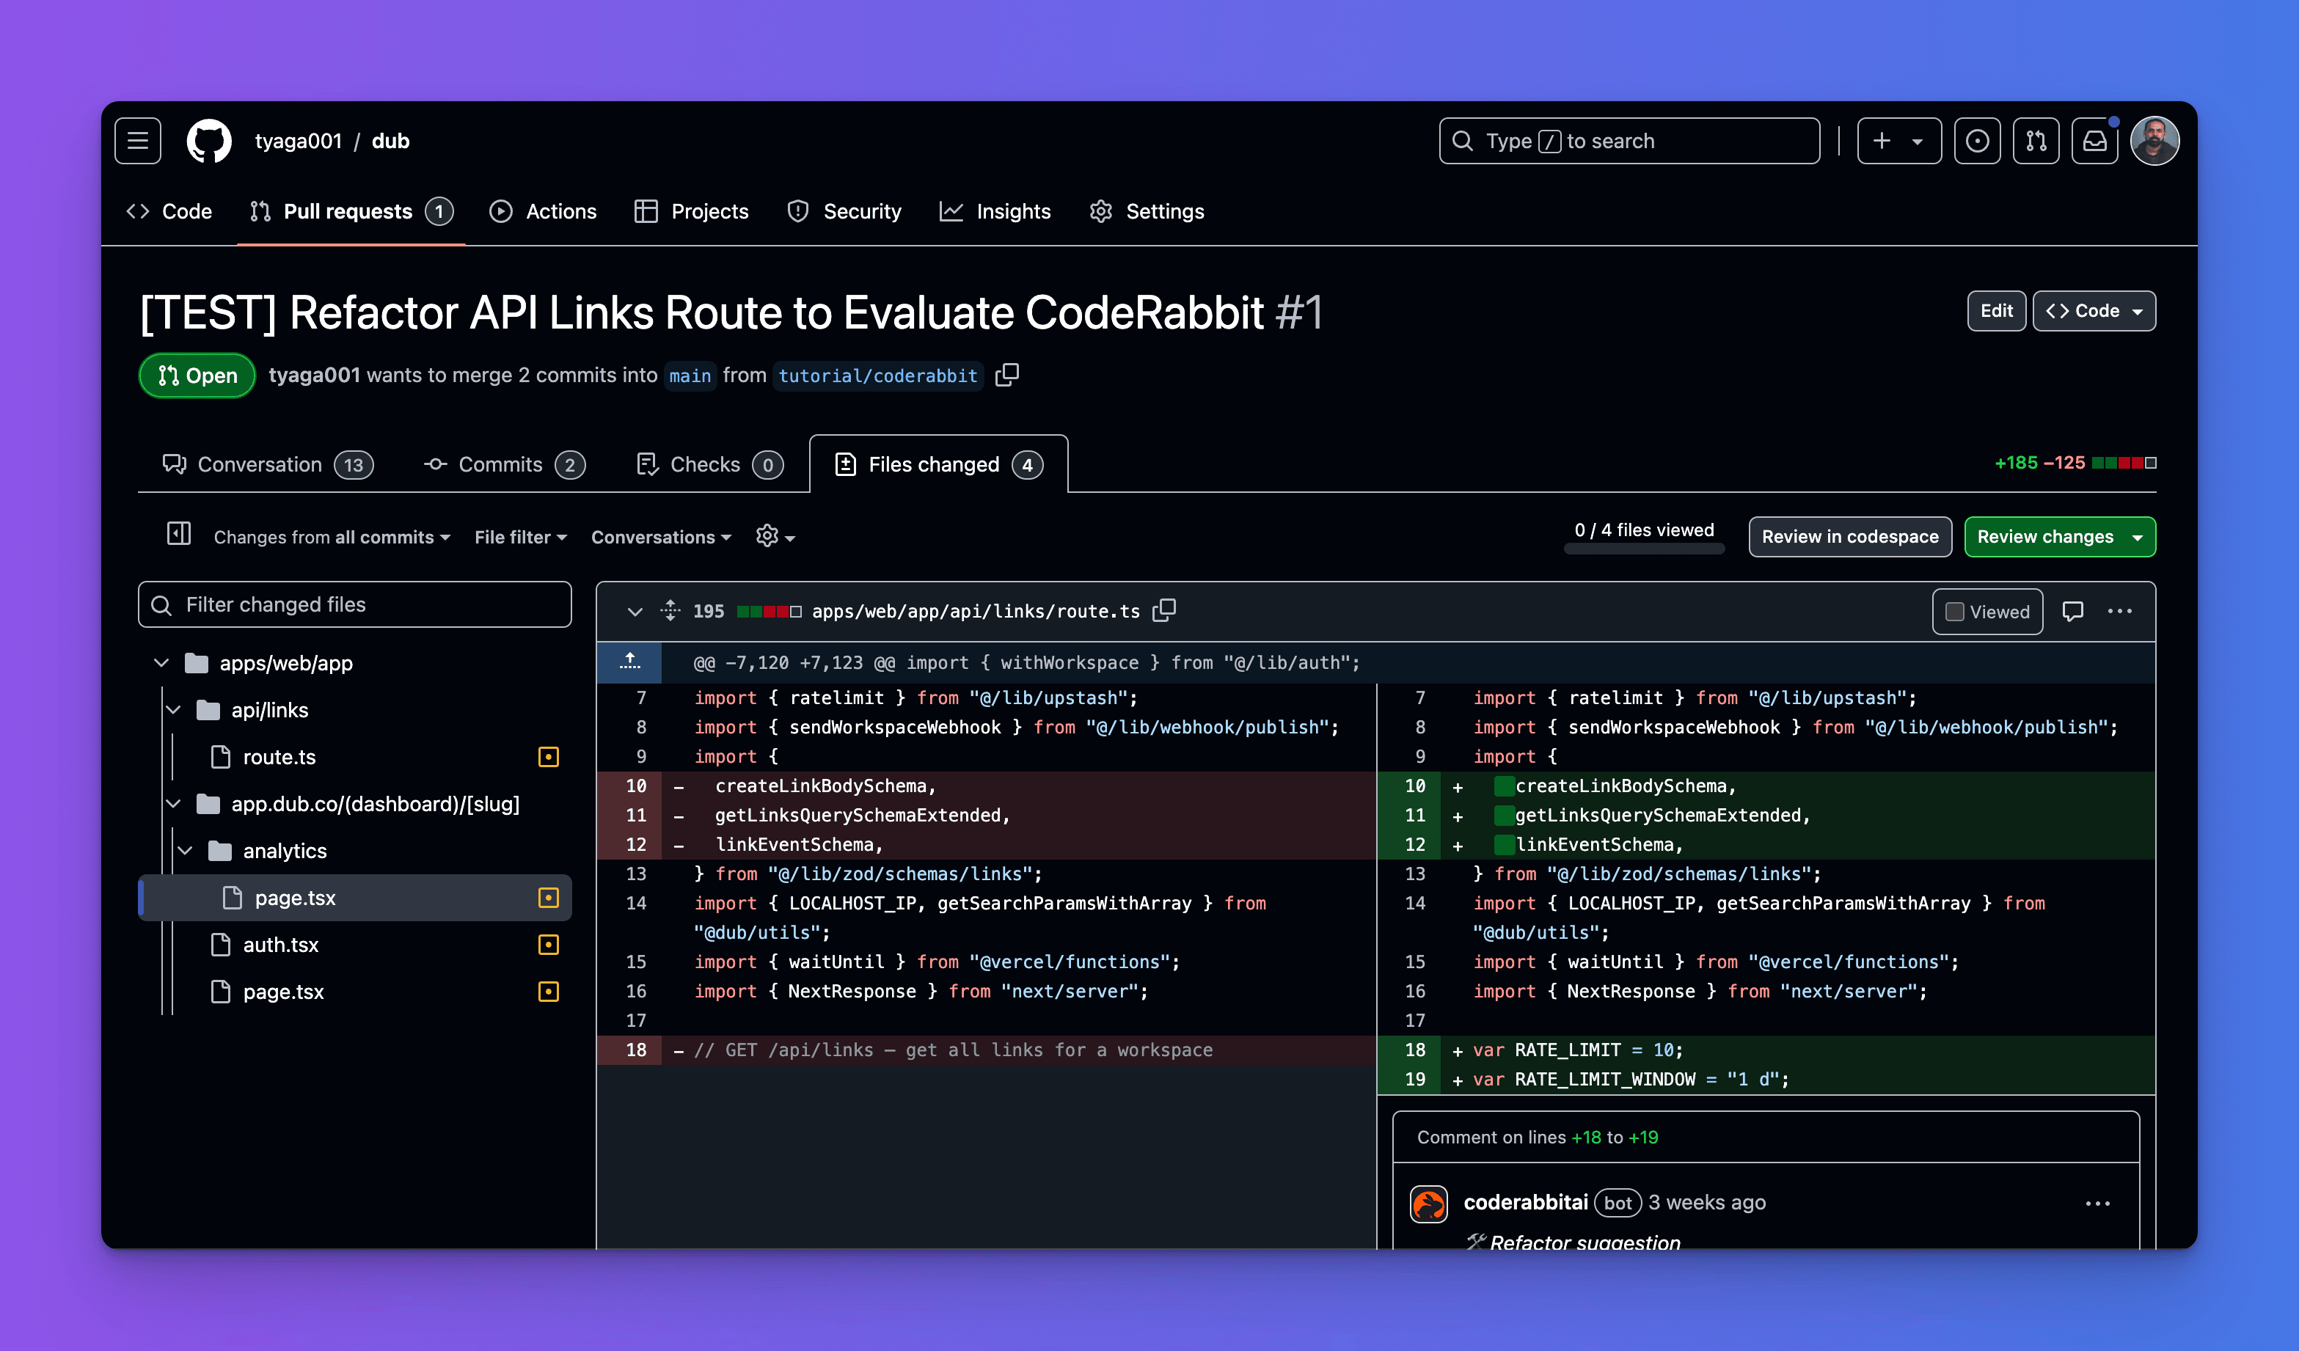
Task: Open the File filter dropdown
Action: click(x=520, y=536)
